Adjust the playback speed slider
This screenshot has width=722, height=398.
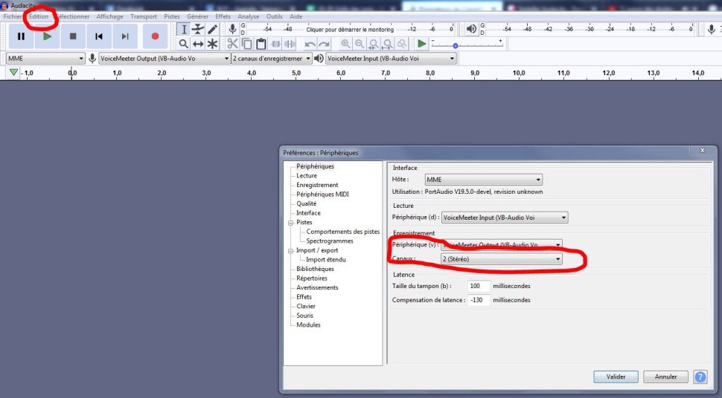click(x=456, y=45)
